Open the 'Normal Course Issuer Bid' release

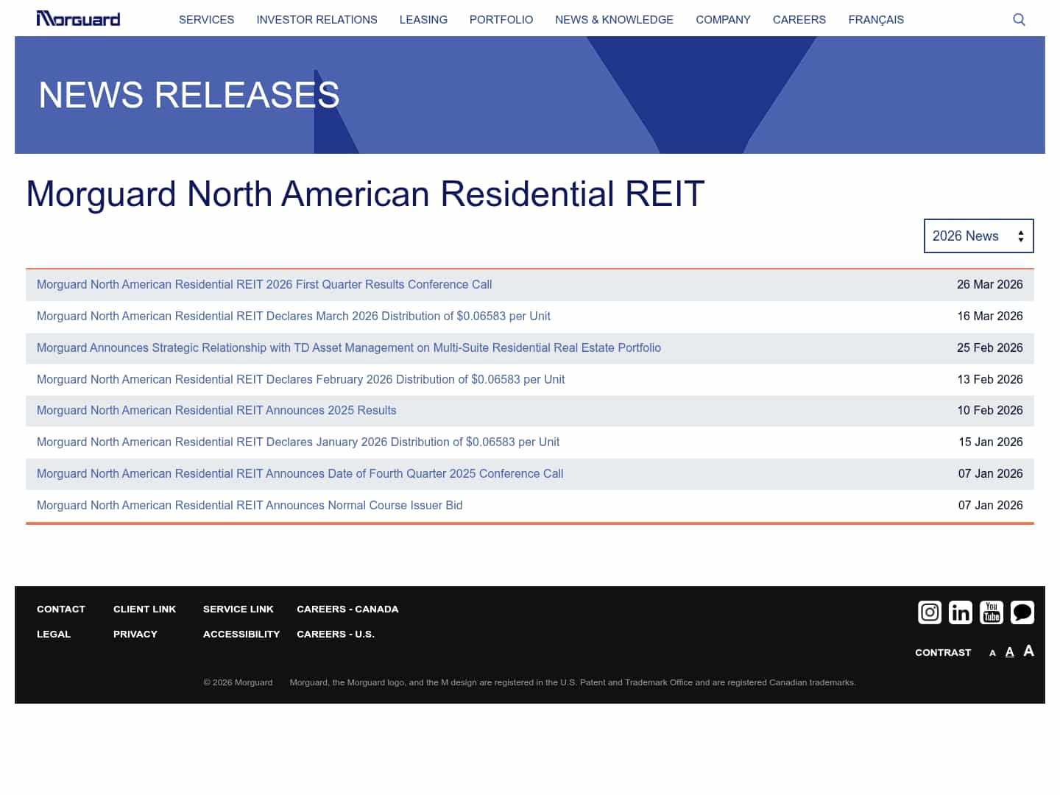pos(250,505)
